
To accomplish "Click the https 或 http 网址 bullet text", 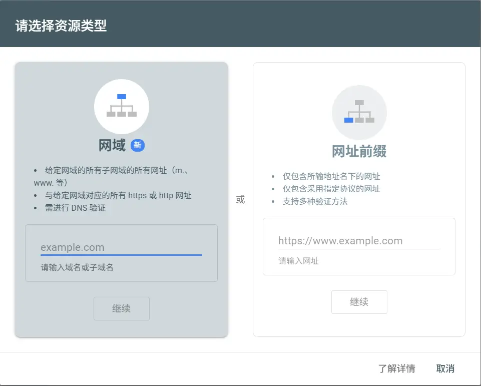I will [x=118, y=195].
